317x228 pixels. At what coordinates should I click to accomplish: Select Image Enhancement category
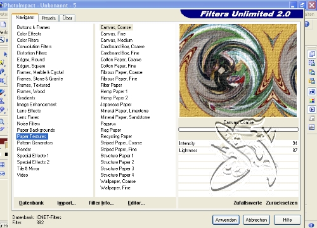click(37, 104)
